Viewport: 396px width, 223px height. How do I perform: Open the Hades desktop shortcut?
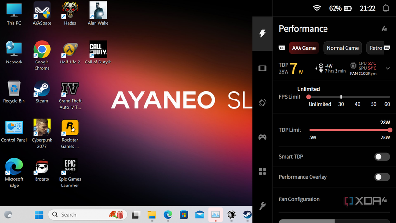click(70, 13)
